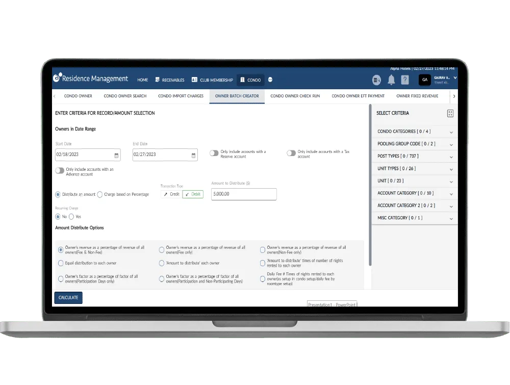510x385 pixels.
Task: Select Charge based on Percentage option
Action: pos(100,194)
